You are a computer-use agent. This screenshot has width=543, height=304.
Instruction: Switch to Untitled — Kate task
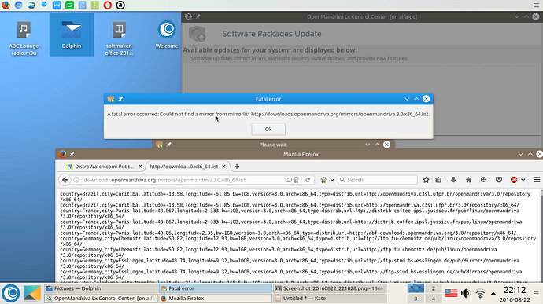(330, 299)
